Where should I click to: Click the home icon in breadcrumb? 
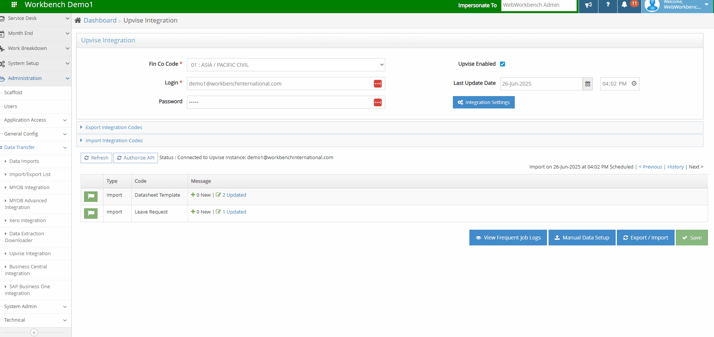tap(78, 20)
